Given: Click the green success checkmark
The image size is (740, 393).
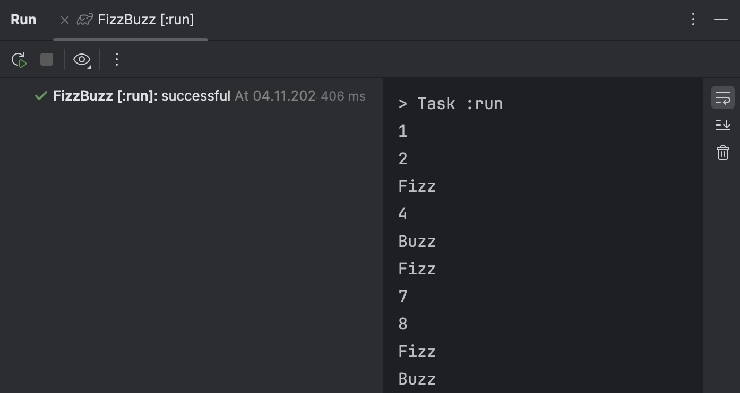Looking at the screenshot, I should click(x=41, y=96).
